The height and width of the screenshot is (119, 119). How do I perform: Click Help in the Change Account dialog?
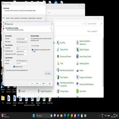[x=50, y=83]
